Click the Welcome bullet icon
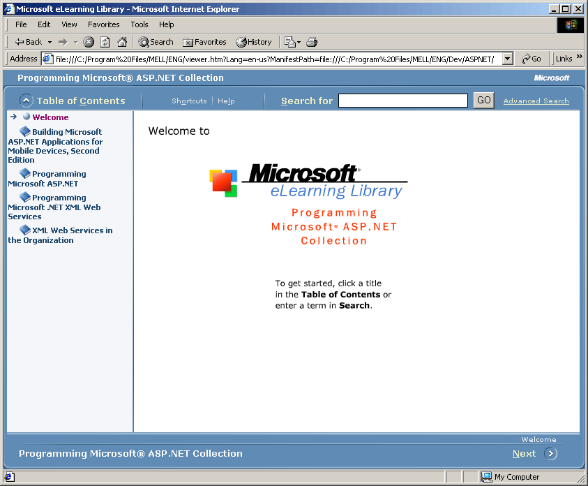Screen dimensions: 588x486 27,117
